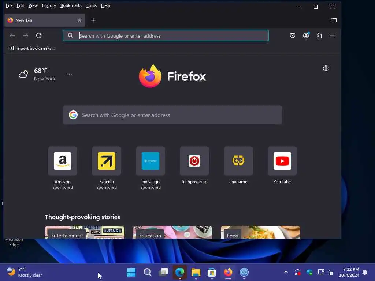Open the taskbar weather widget
375x281 pixels.
coord(25,272)
